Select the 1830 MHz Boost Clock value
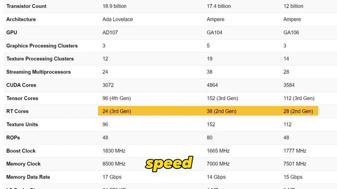The height and width of the screenshot is (189, 337). click(x=114, y=151)
